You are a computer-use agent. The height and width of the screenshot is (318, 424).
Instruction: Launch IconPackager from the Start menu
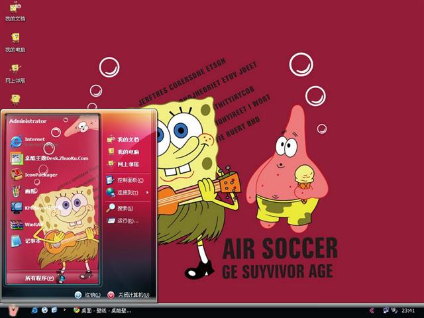pyautogui.click(x=34, y=175)
